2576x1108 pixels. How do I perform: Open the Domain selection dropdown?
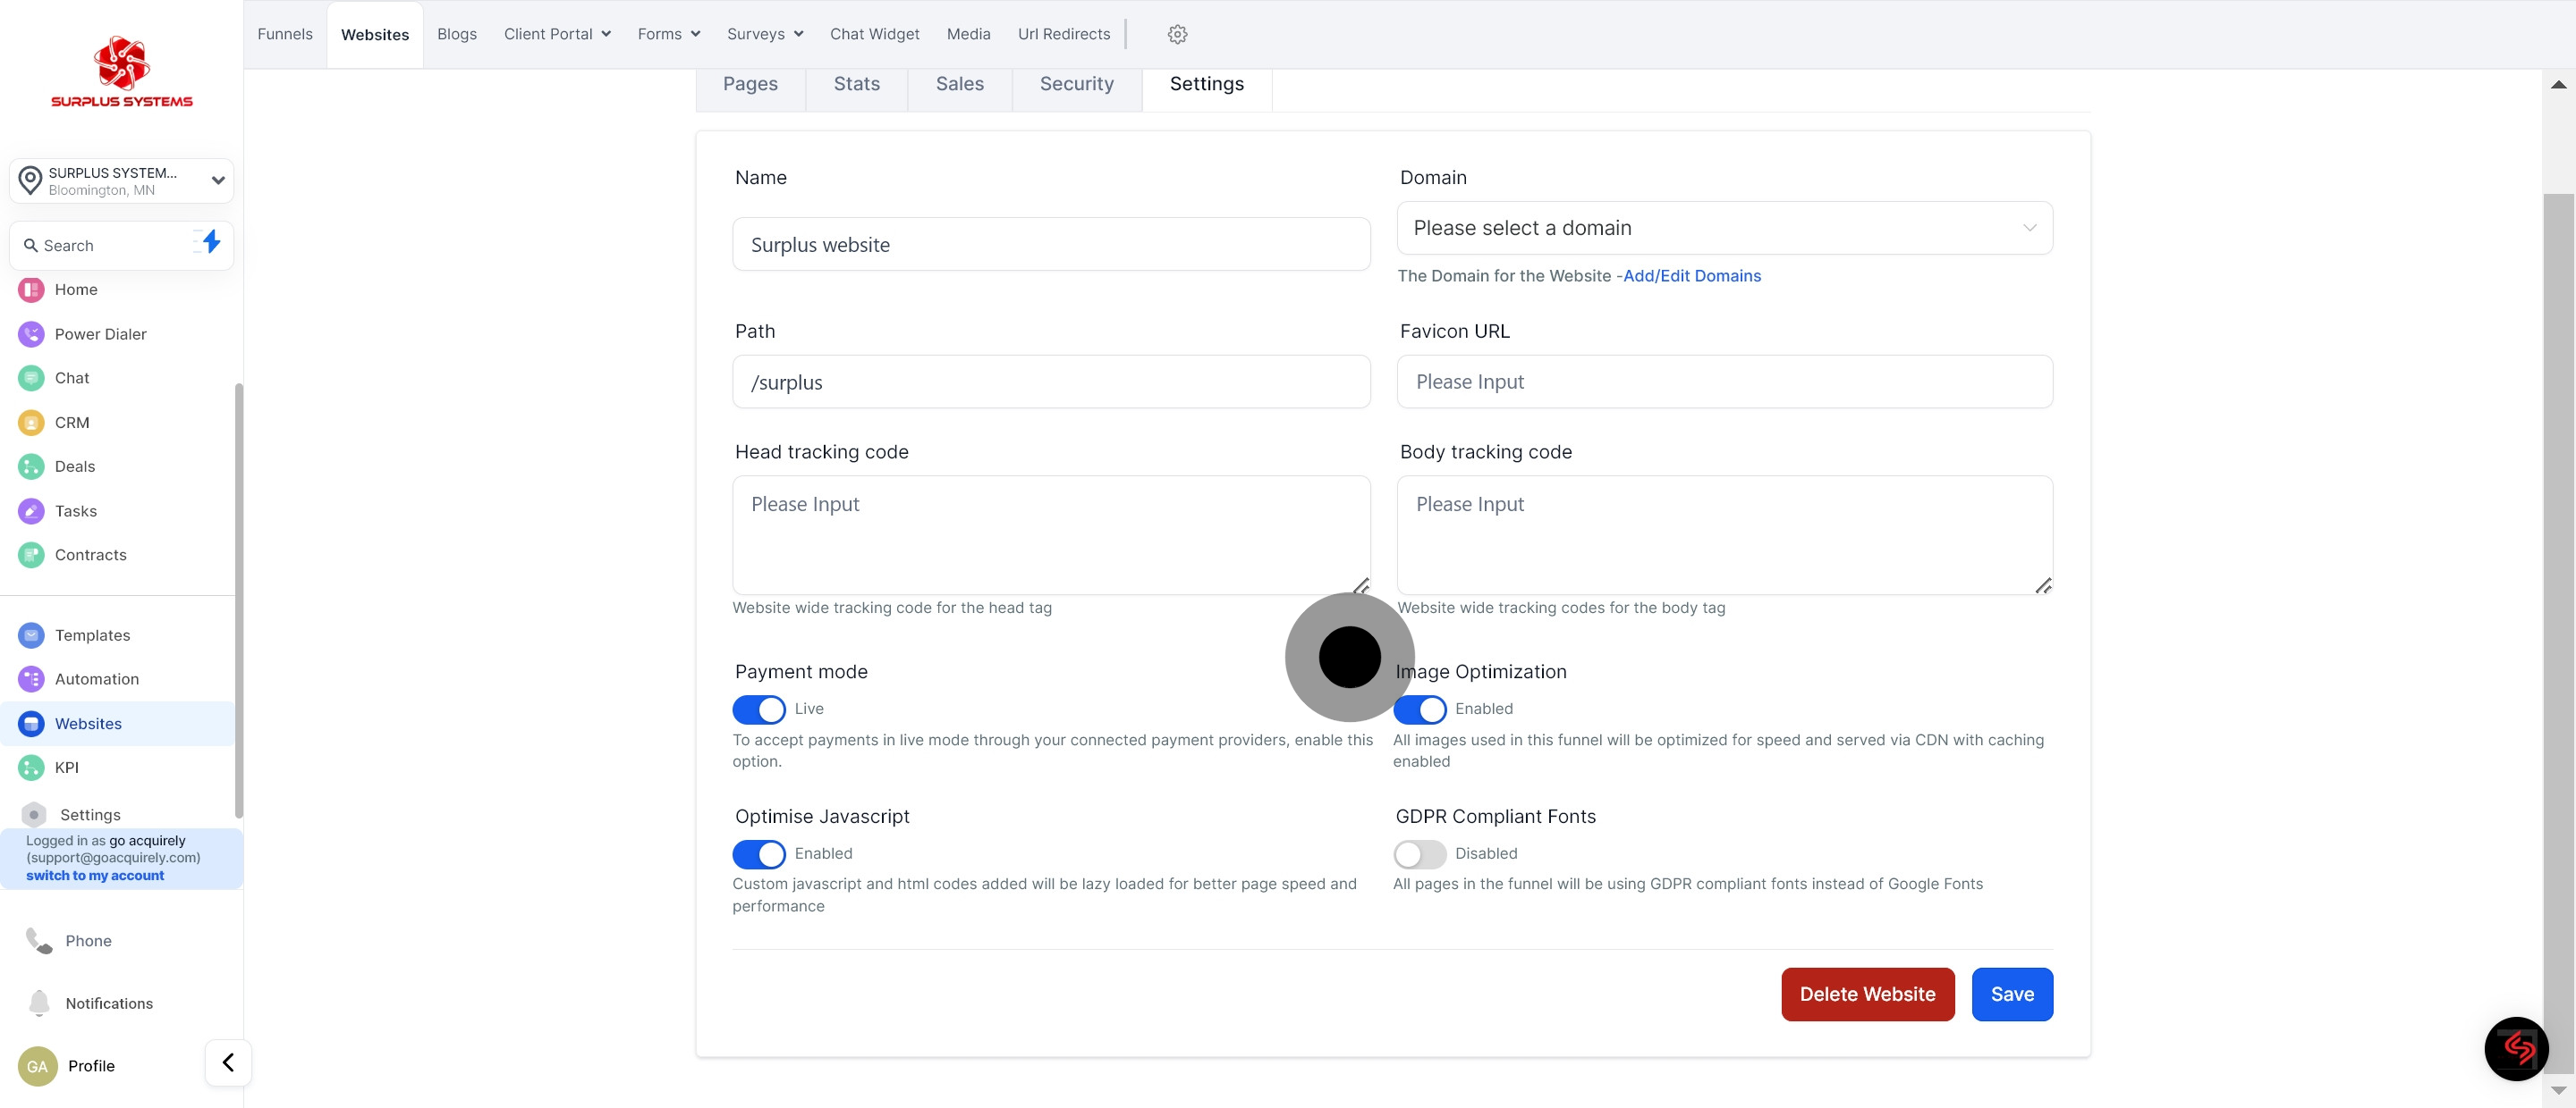(1724, 228)
